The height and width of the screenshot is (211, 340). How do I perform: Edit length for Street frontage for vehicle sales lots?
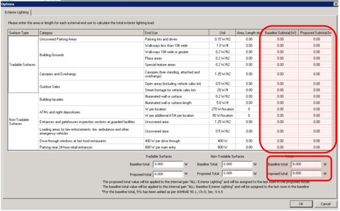click(249, 90)
